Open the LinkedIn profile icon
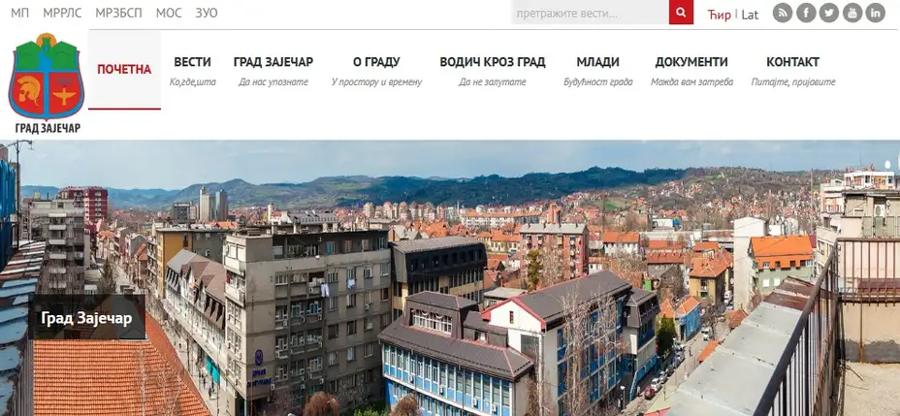Viewport: 900px width, 416px height. pos(876,13)
